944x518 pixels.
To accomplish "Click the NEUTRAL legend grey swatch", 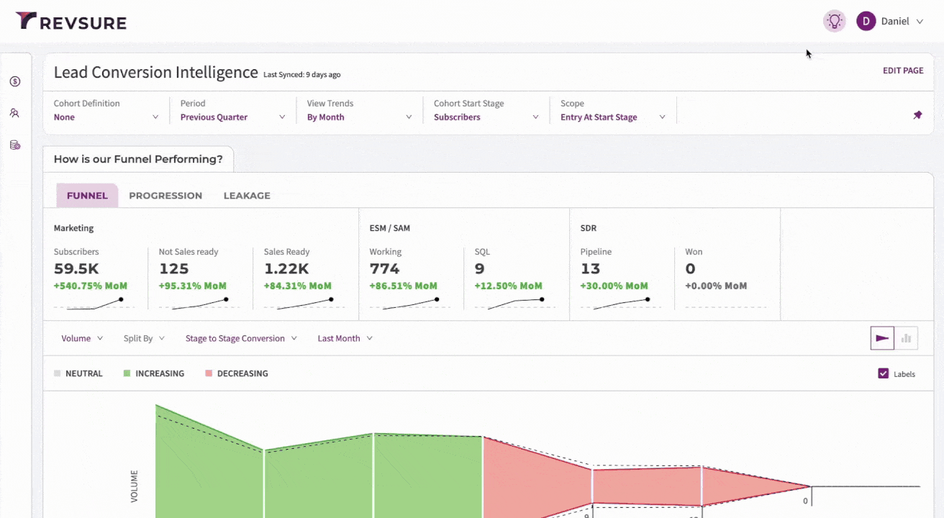I will coord(58,373).
